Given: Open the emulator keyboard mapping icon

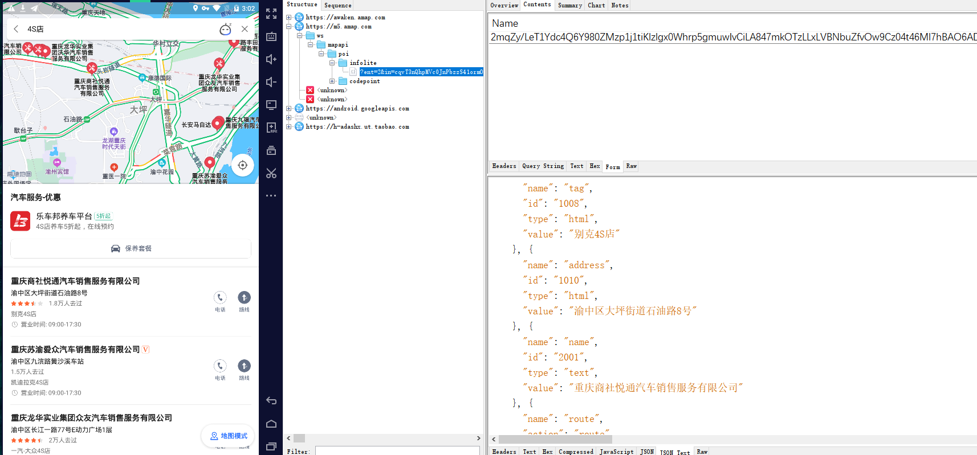Looking at the screenshot, I should [x=271, y=36].
